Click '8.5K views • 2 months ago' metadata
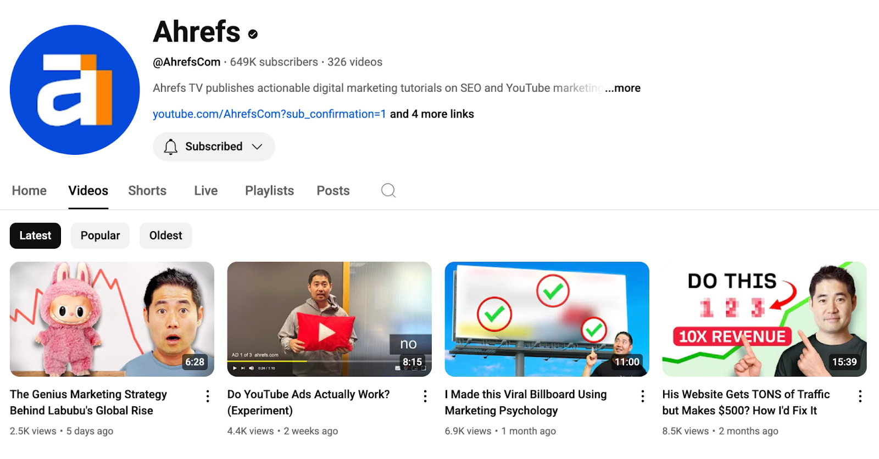Viewport: 879px width, 459px height. pos(720,431)
